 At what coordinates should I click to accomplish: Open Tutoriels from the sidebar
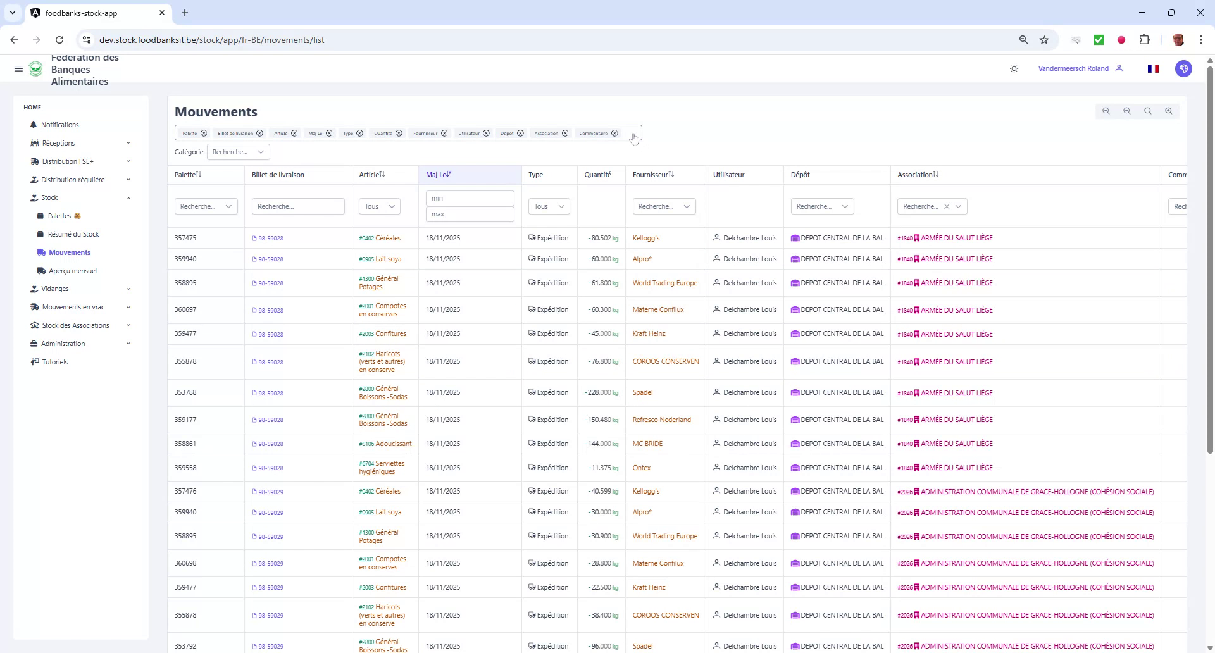coord(55,362)
